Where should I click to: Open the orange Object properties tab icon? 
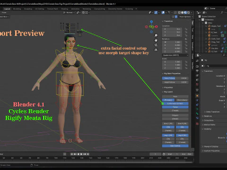[x=197, y=96]
